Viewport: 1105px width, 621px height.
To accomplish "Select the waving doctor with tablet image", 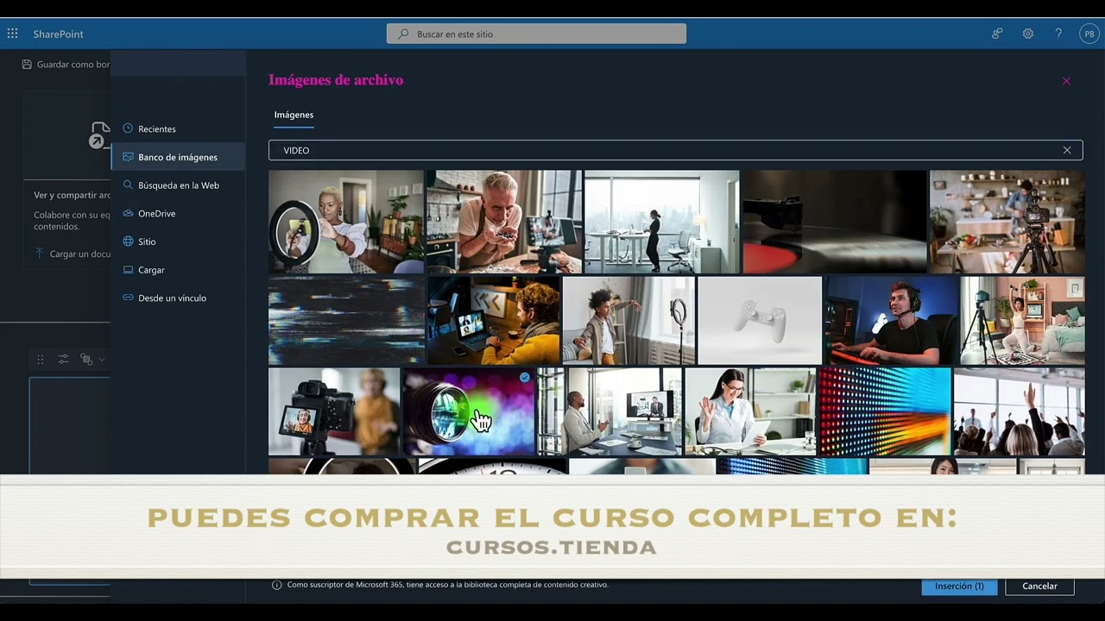I will click(x=750, y=411).
